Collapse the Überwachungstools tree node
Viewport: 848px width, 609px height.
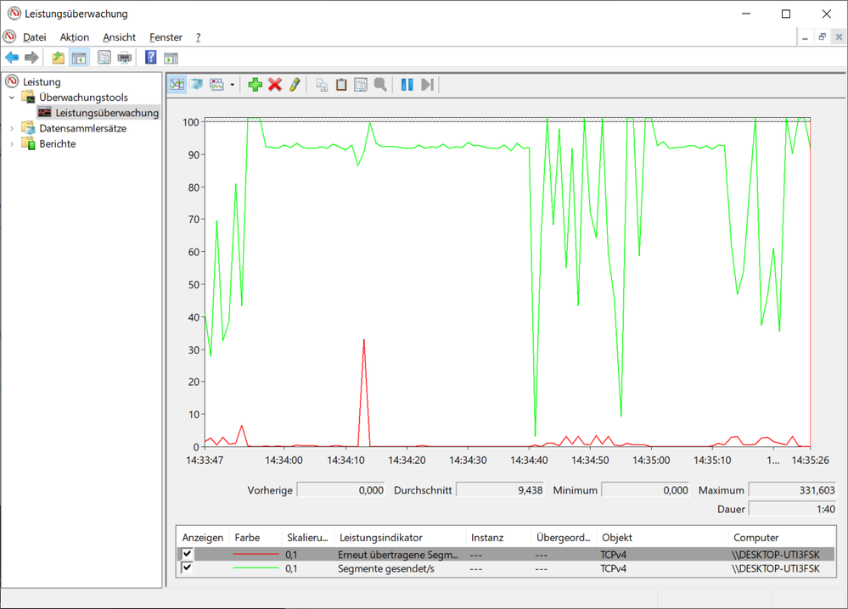pyautogui.click(x=12, y=98)
